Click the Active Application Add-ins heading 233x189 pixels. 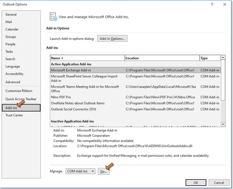[x=71, y=64]
